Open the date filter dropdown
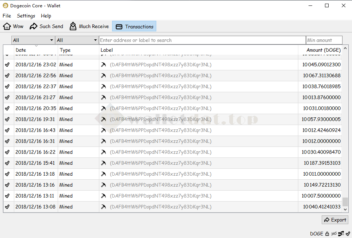This screenshot has width=352, height=238. [x=33, y=40]
